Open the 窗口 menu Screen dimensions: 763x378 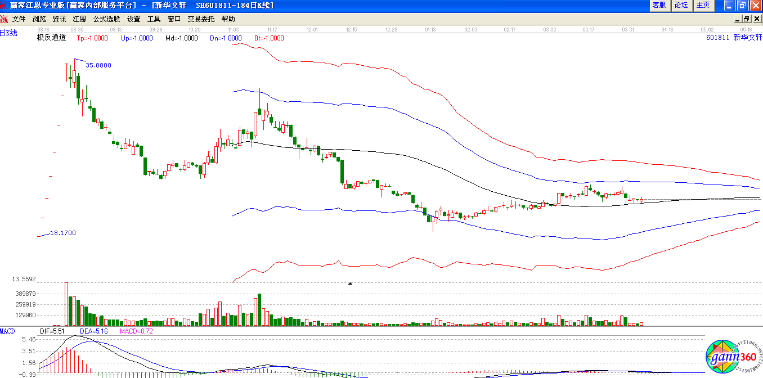point(174,19)
